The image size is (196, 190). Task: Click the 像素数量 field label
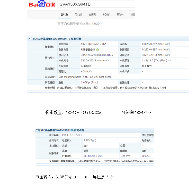pos(63,44)
